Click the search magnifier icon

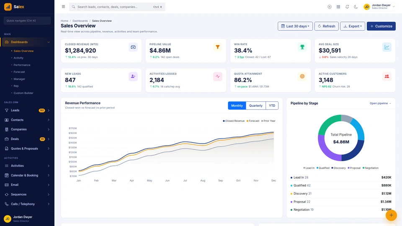point(74,7)
